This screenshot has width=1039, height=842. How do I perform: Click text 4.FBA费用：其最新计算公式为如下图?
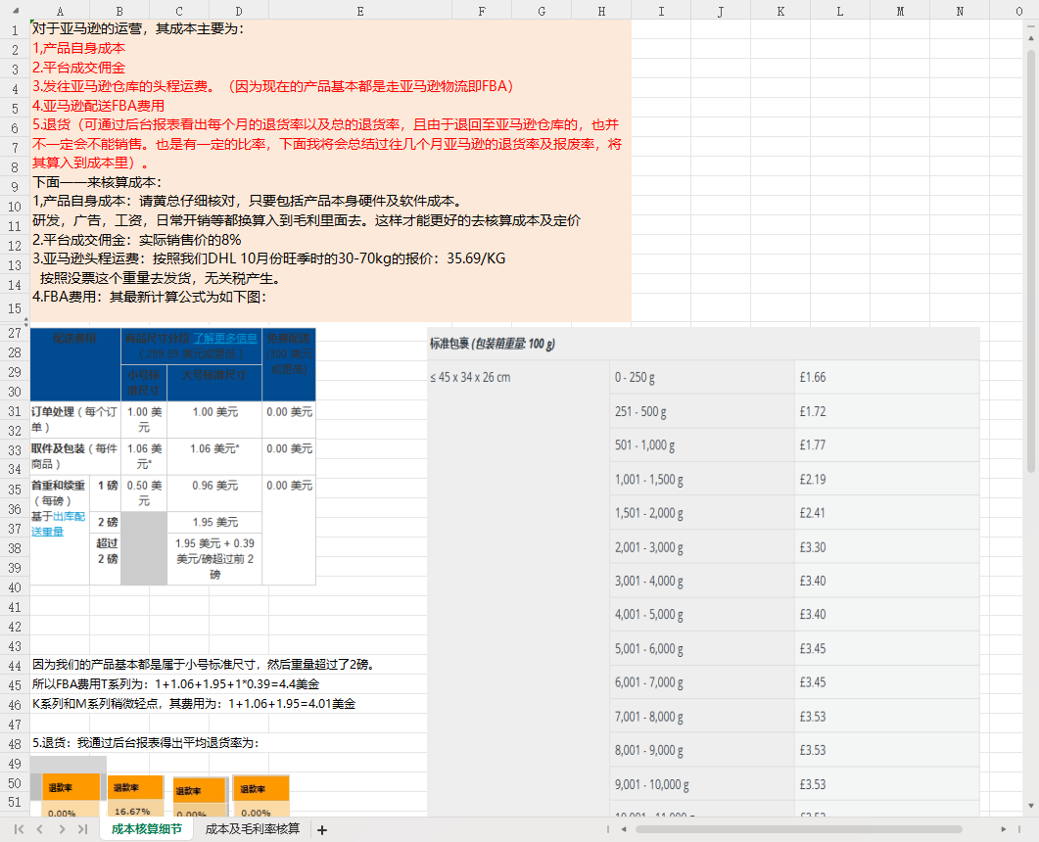[x=149, y=297]
